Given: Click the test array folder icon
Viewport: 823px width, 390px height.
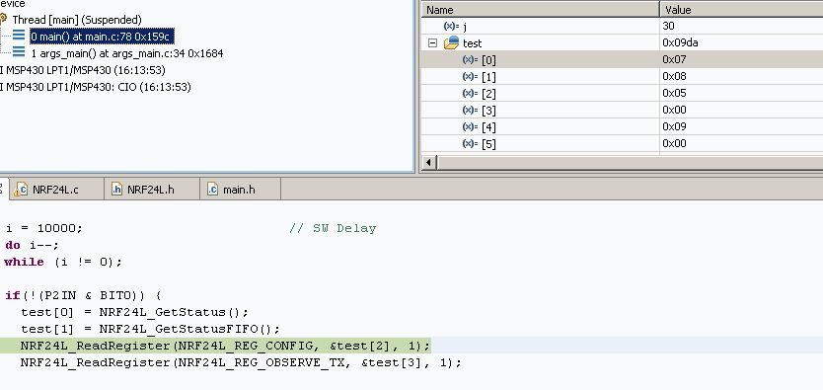Looking at the screenshot, I should tap(451, 43).
